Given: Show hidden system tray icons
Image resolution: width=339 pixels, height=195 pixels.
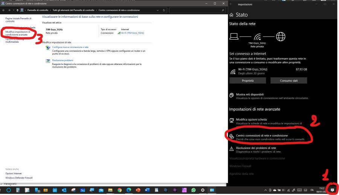Looking at the screenshot, I should click(x=265, y=190).
